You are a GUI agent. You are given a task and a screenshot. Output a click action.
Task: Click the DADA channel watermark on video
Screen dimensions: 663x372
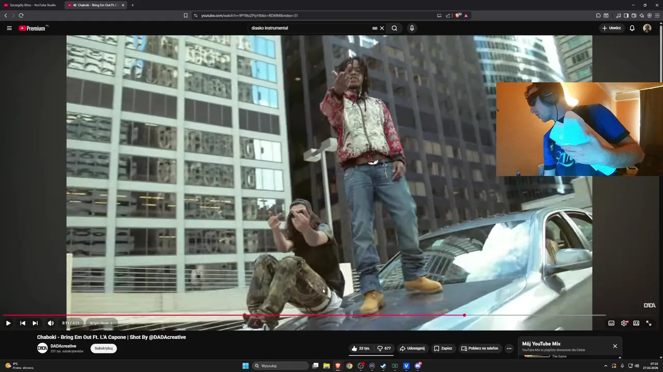coord(650,305)
